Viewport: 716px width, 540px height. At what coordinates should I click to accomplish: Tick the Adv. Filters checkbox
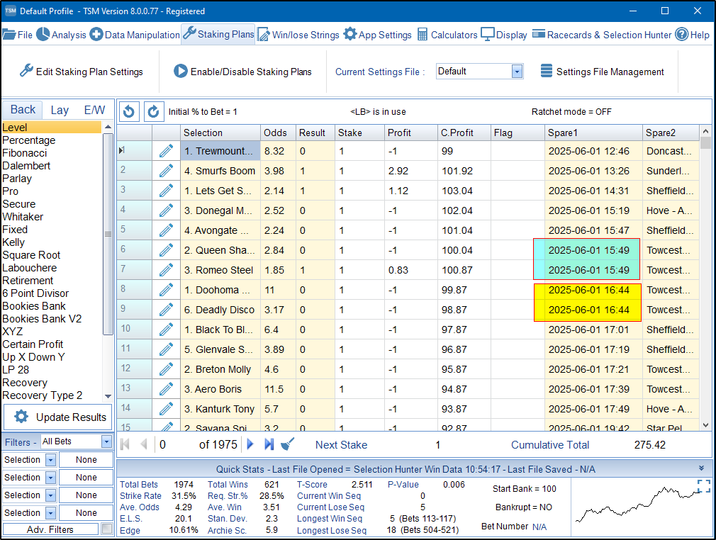pos(106,529)
